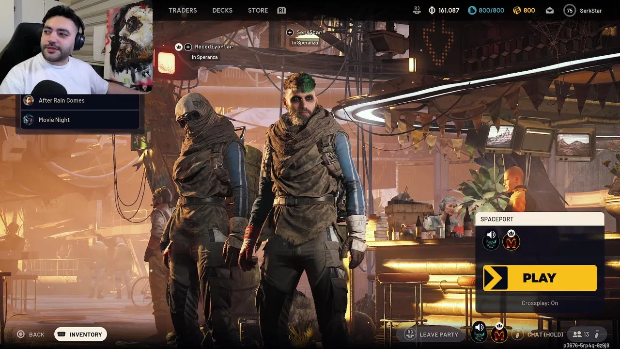Click the R3 stick icon in top bar
This screenshot has height=349, width=620.
coord(417,10)
